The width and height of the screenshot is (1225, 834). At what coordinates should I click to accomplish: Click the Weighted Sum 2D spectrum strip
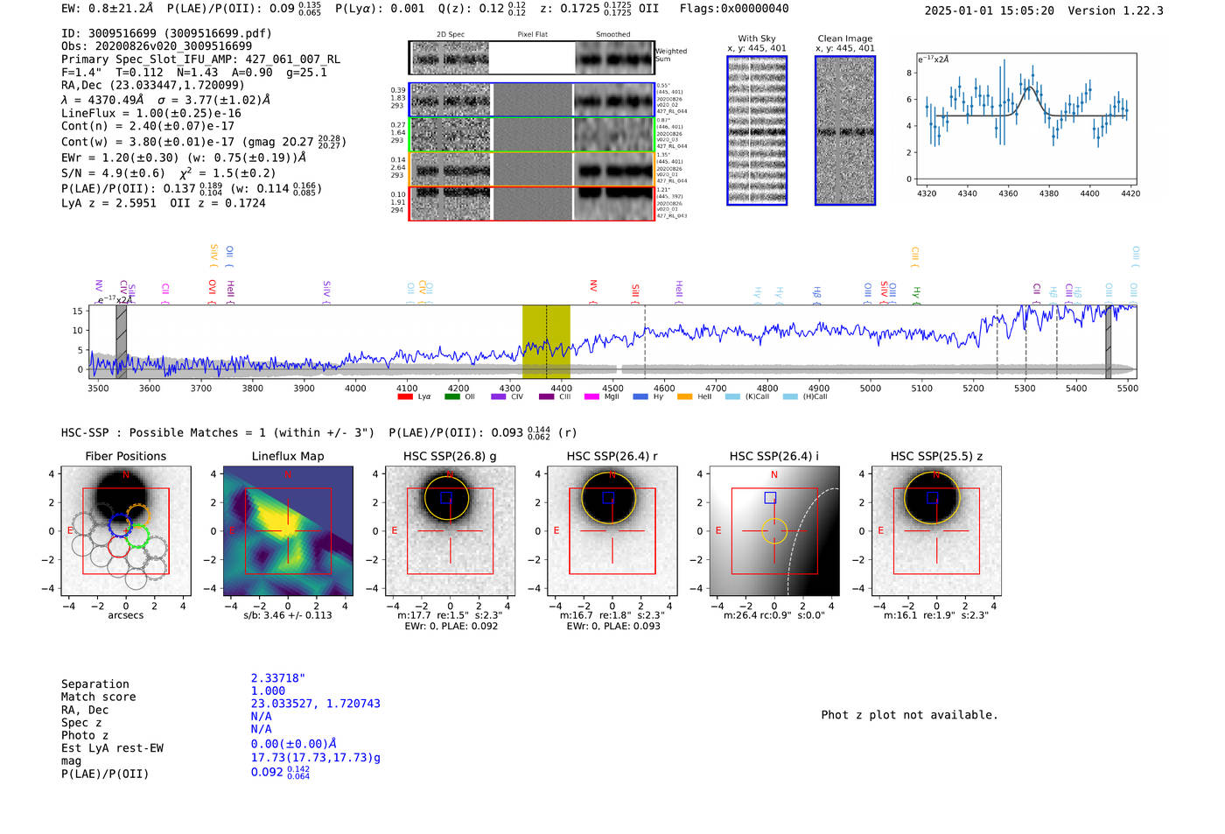click(531, 58)
